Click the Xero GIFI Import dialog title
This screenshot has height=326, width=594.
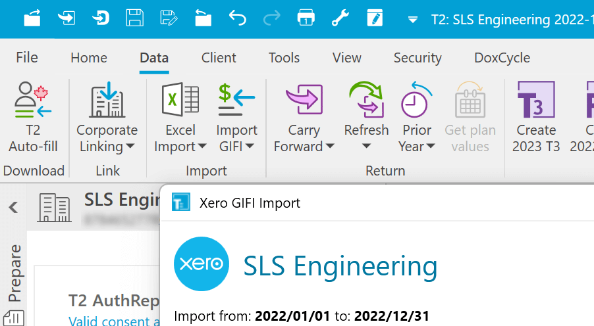click(250, 203)
